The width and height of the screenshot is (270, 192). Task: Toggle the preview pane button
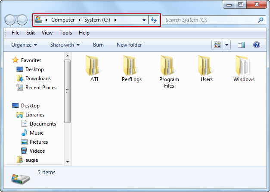click(x=241, y=45)
